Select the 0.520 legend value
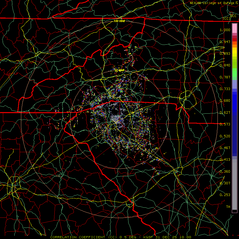Viewport: 239px width, 239px height. click(x=225, y=136)
